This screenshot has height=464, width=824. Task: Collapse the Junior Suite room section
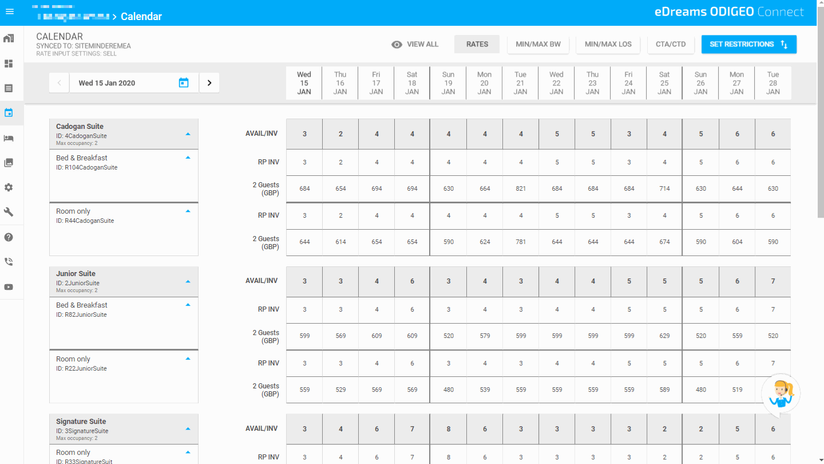[188, 281]
